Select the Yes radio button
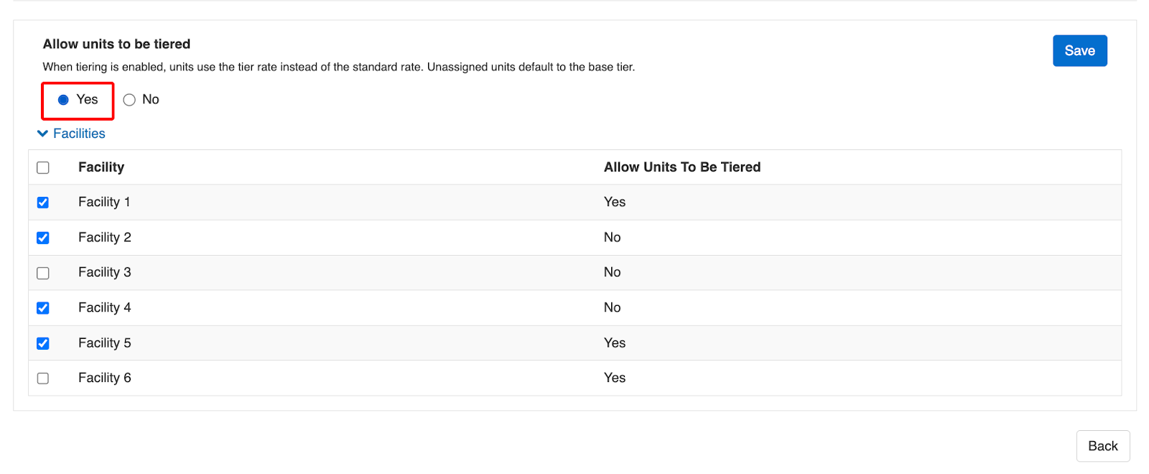The image size is (1149, 474). coord(63,100)
